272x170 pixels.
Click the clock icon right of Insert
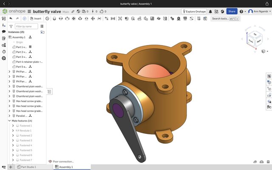(47, 19)
